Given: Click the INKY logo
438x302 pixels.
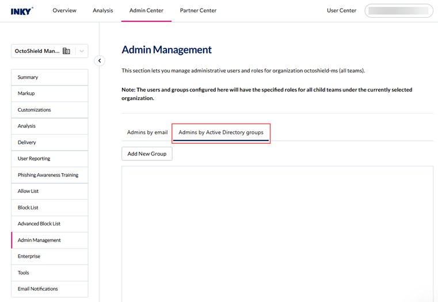Looking at the screenshot, I should click(x=22, y=11).
